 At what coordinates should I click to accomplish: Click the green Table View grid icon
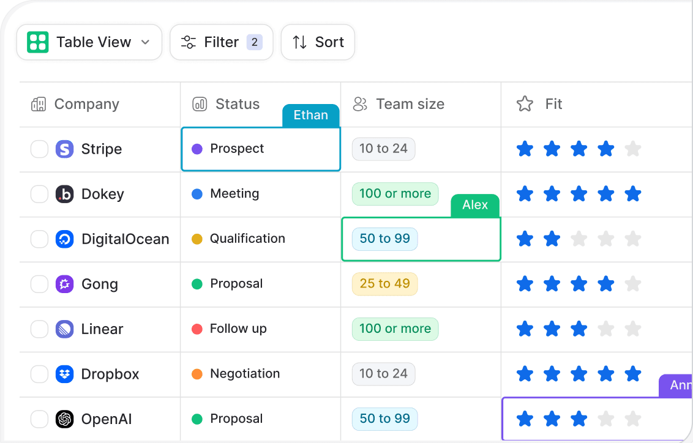tap(37, 42)
